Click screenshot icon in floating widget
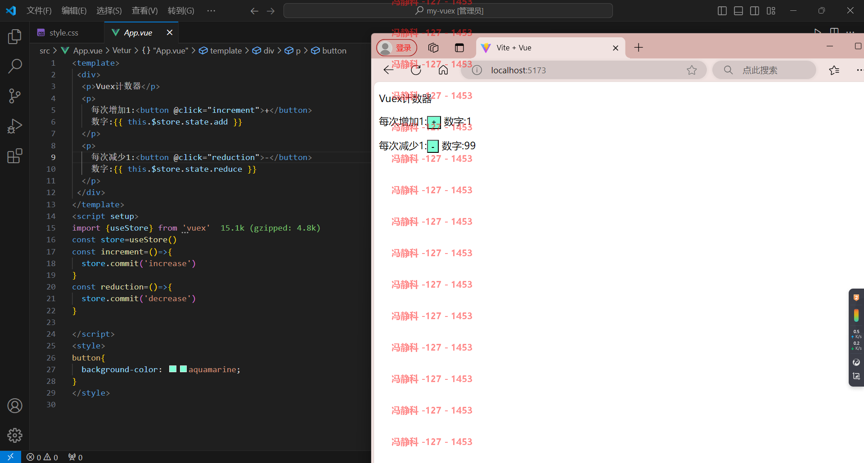The width and height of the screenshot is (864, 463). point(856,376)
